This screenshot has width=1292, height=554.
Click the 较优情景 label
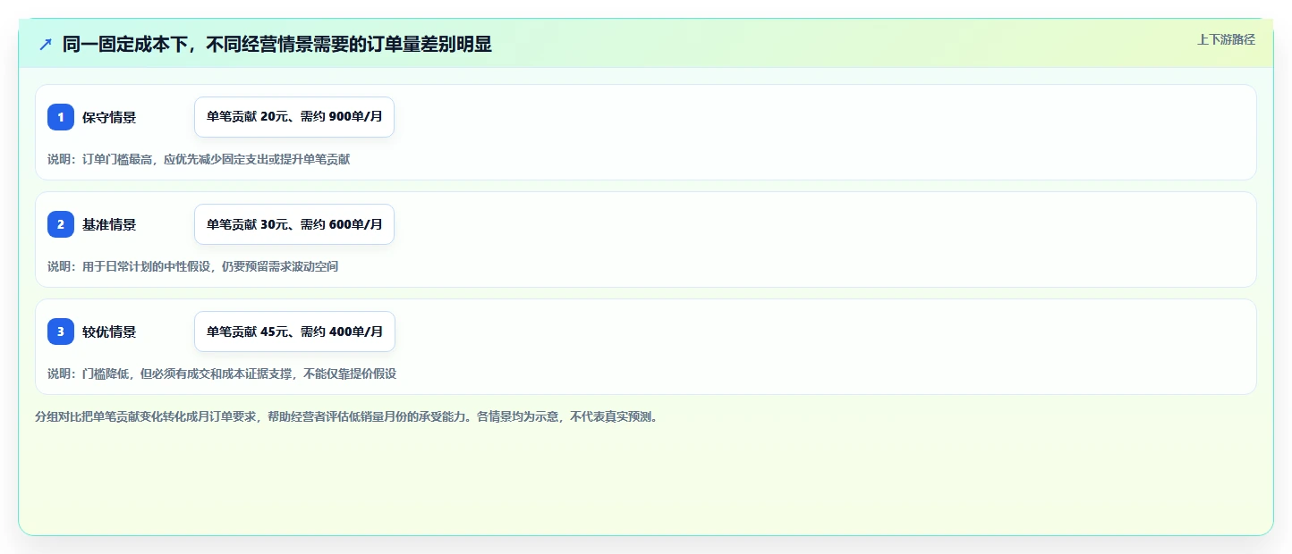pyautogui.click(x=109, y=332)
